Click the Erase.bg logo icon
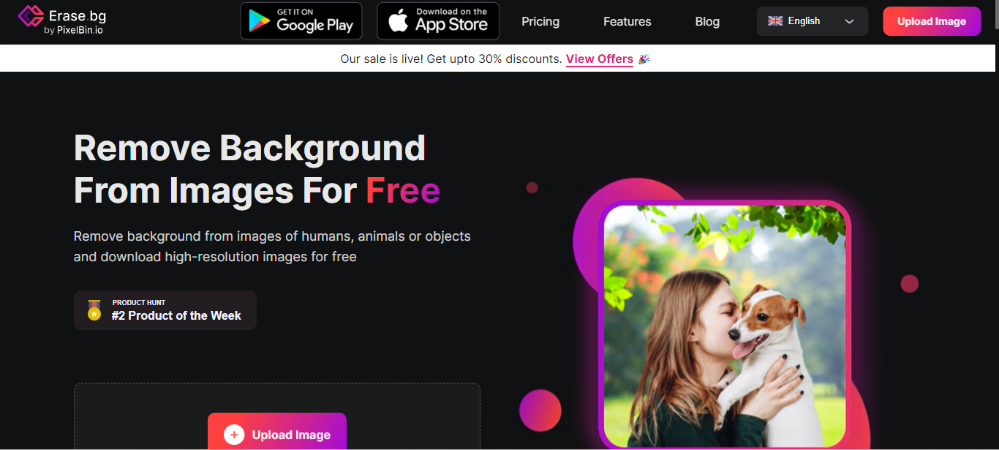 coord(31,16)
